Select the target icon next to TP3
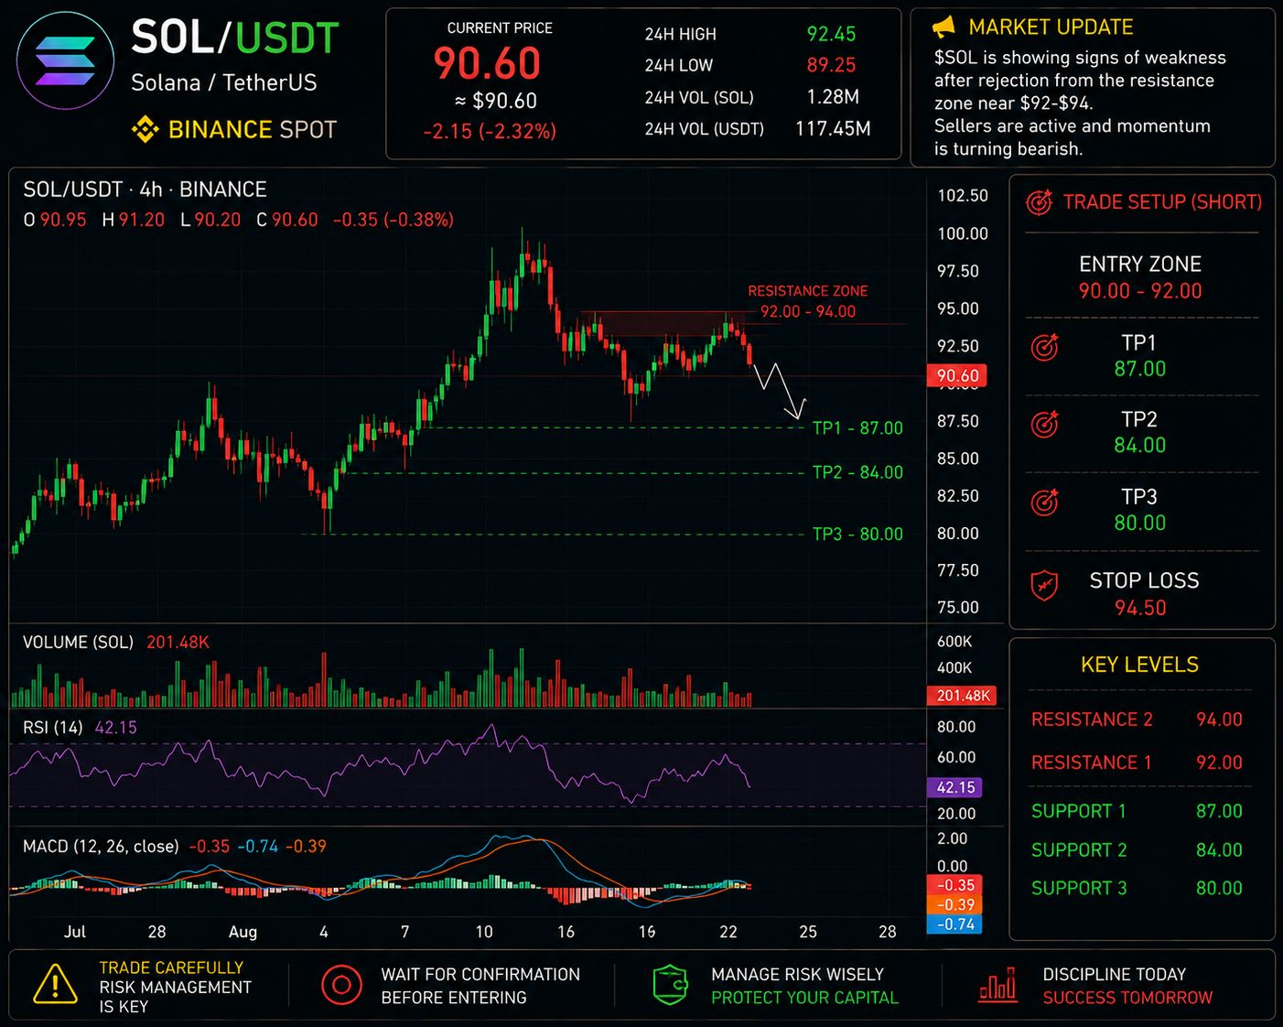 (1044, 502)
